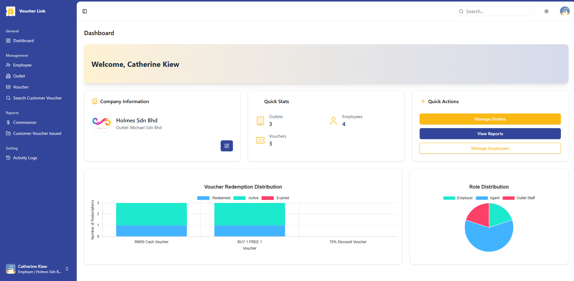The image size is (574, 281).
Task: Click the Voucher Link gift logo icon
Action: coord(11,11)
